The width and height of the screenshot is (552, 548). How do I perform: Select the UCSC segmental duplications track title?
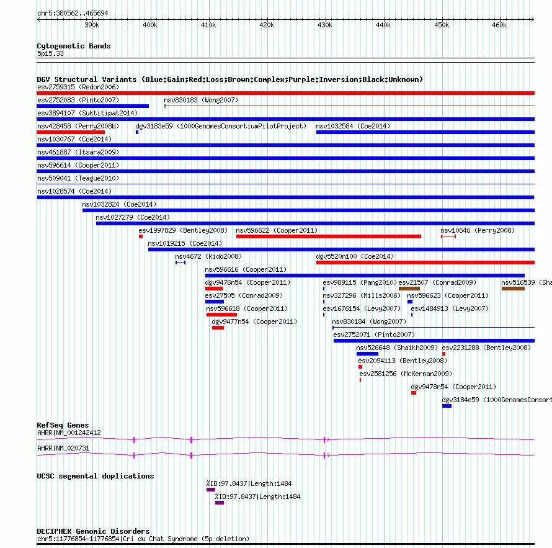(96, 476)
